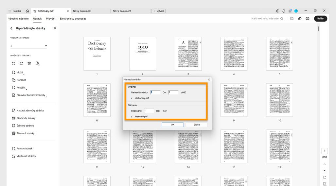The height and width of the screenshot is (186, 336).
Task: Print with the printer icon
Action: coord(308,19)
